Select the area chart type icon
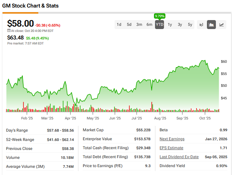The image size is (232, 175). coord(211,25)
